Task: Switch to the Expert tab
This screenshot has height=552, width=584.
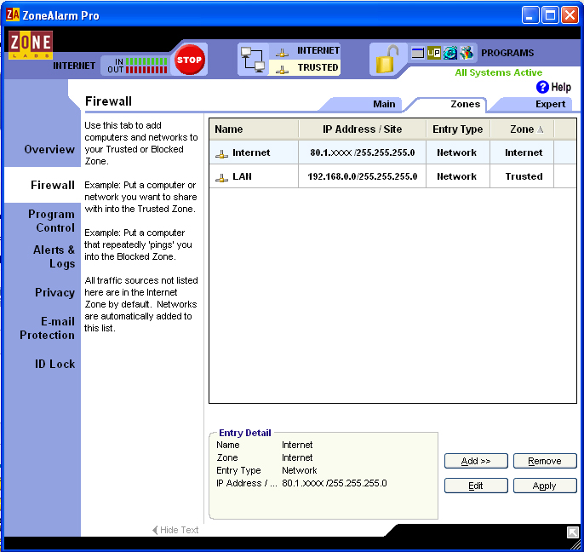Action: (550, 104)
